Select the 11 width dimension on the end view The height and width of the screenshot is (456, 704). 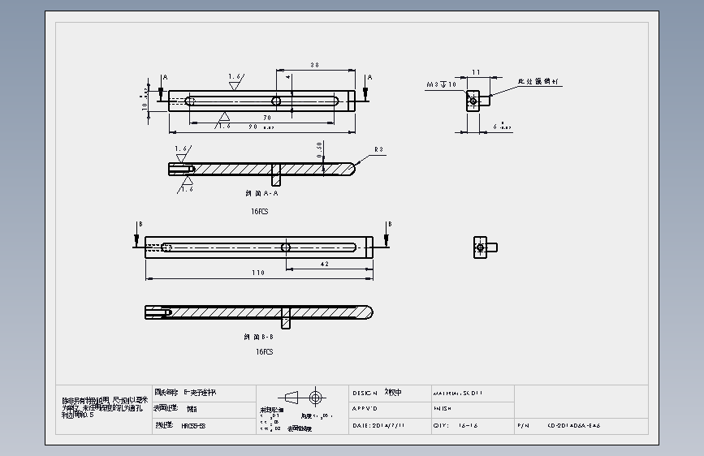pos(476,72)
